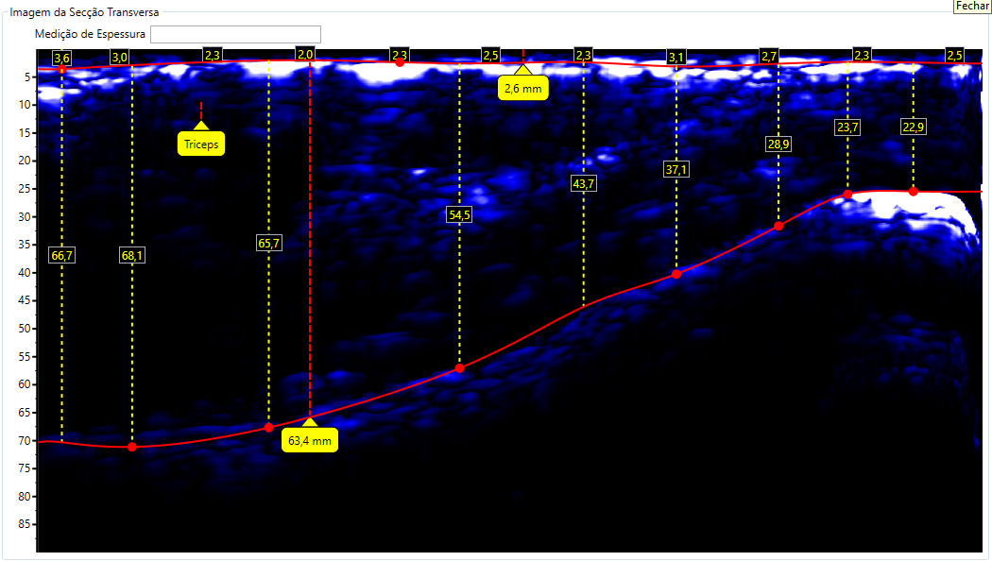
Task: Click the 23,7 measurement label
Action: [x=847, y=127]
